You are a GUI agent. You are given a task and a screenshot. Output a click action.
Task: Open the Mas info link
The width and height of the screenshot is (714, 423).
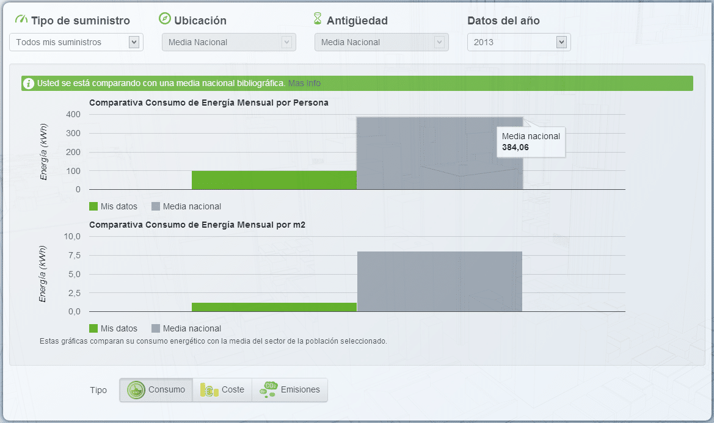[304, 83]
